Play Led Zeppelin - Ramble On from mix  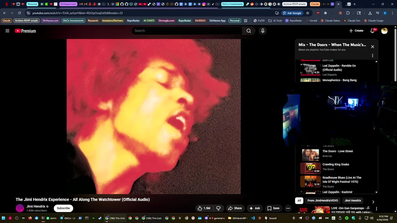point(339,68)
